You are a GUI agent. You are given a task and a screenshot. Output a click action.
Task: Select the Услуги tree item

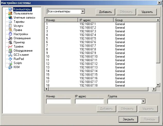coord(18,26)
